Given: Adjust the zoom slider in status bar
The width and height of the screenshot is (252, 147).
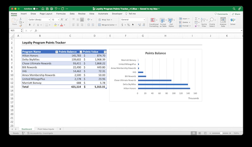Looking at the screenshot, I should click(221, 133).
